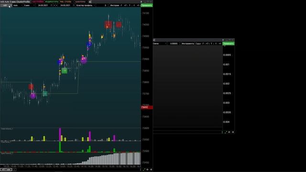
Task: Select the teal square marker near 73750
Action: 45,94
